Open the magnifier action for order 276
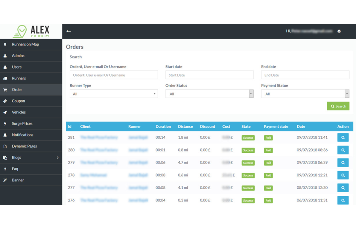356x236 pixels. point(343,200)
